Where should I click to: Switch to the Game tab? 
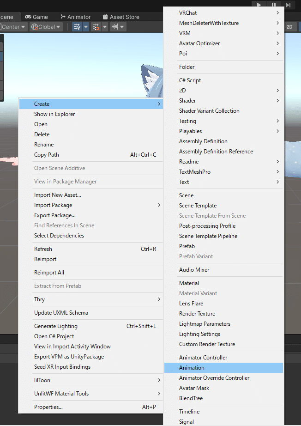36,17
